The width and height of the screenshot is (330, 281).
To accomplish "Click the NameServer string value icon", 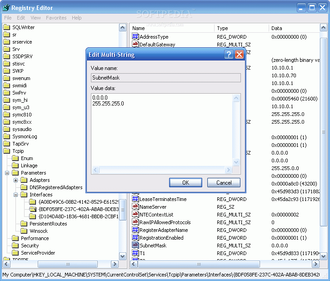I will (x=135, y=207).
